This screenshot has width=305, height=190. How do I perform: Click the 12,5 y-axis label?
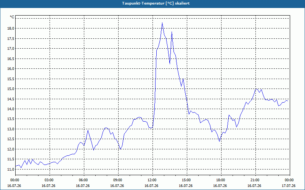pyautogui.click(x=11, y=139)
